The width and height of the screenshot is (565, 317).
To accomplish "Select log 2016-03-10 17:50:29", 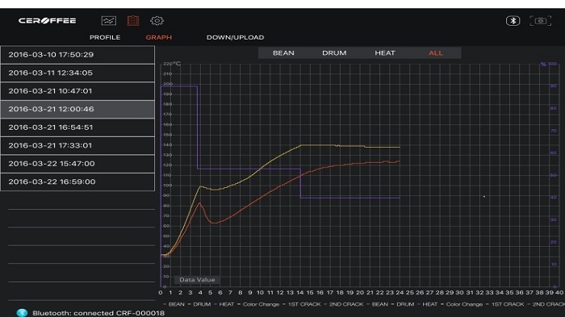I will pyautogui.click(x=77, y=55).
